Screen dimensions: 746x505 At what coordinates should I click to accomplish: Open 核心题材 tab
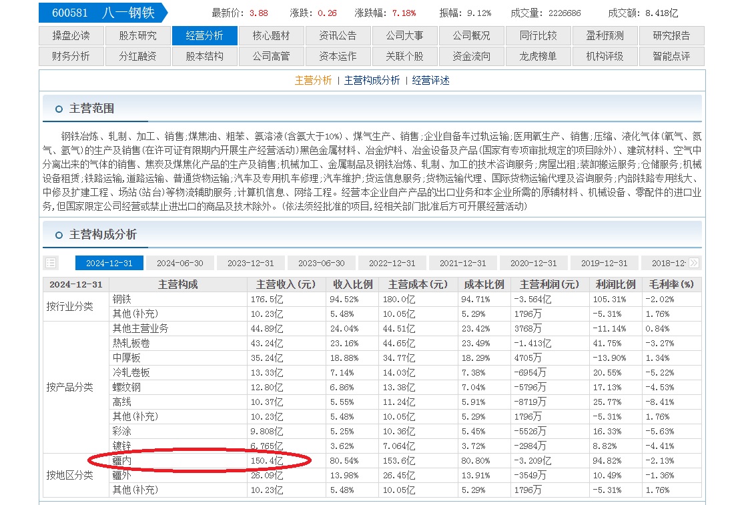[x=271, y=35]
